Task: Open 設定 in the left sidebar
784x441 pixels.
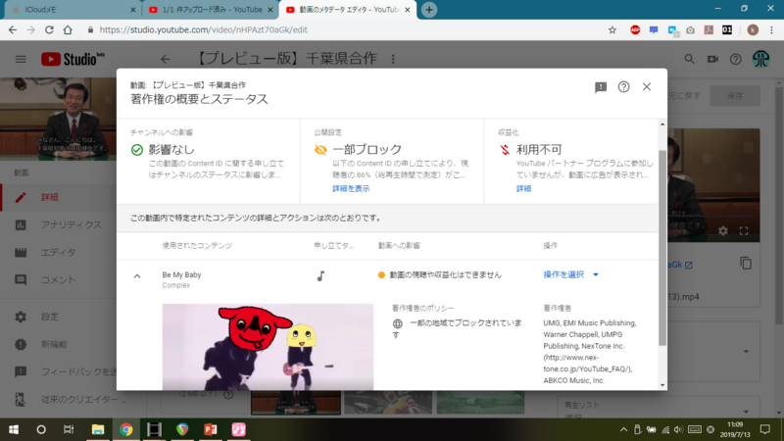Action: (x=59, y=317)
